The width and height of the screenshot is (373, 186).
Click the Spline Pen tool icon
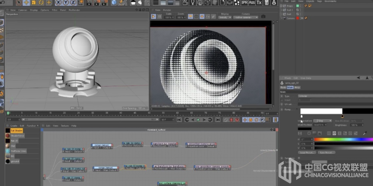tap(122, 3)
